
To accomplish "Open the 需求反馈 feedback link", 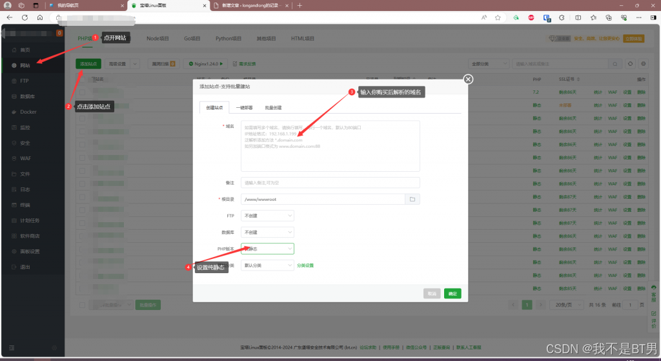I will tap(245, 64).
